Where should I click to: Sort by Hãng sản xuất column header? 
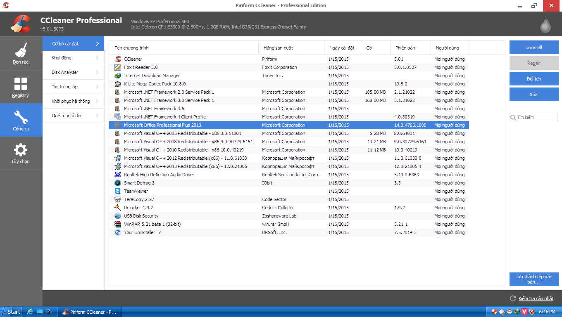(x=291, y=48)
